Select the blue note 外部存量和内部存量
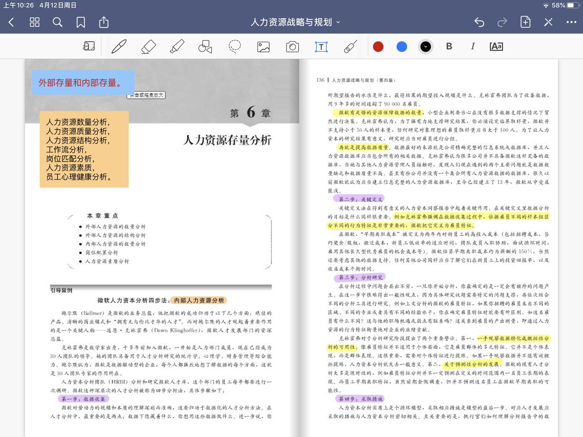 pos(83,83)
